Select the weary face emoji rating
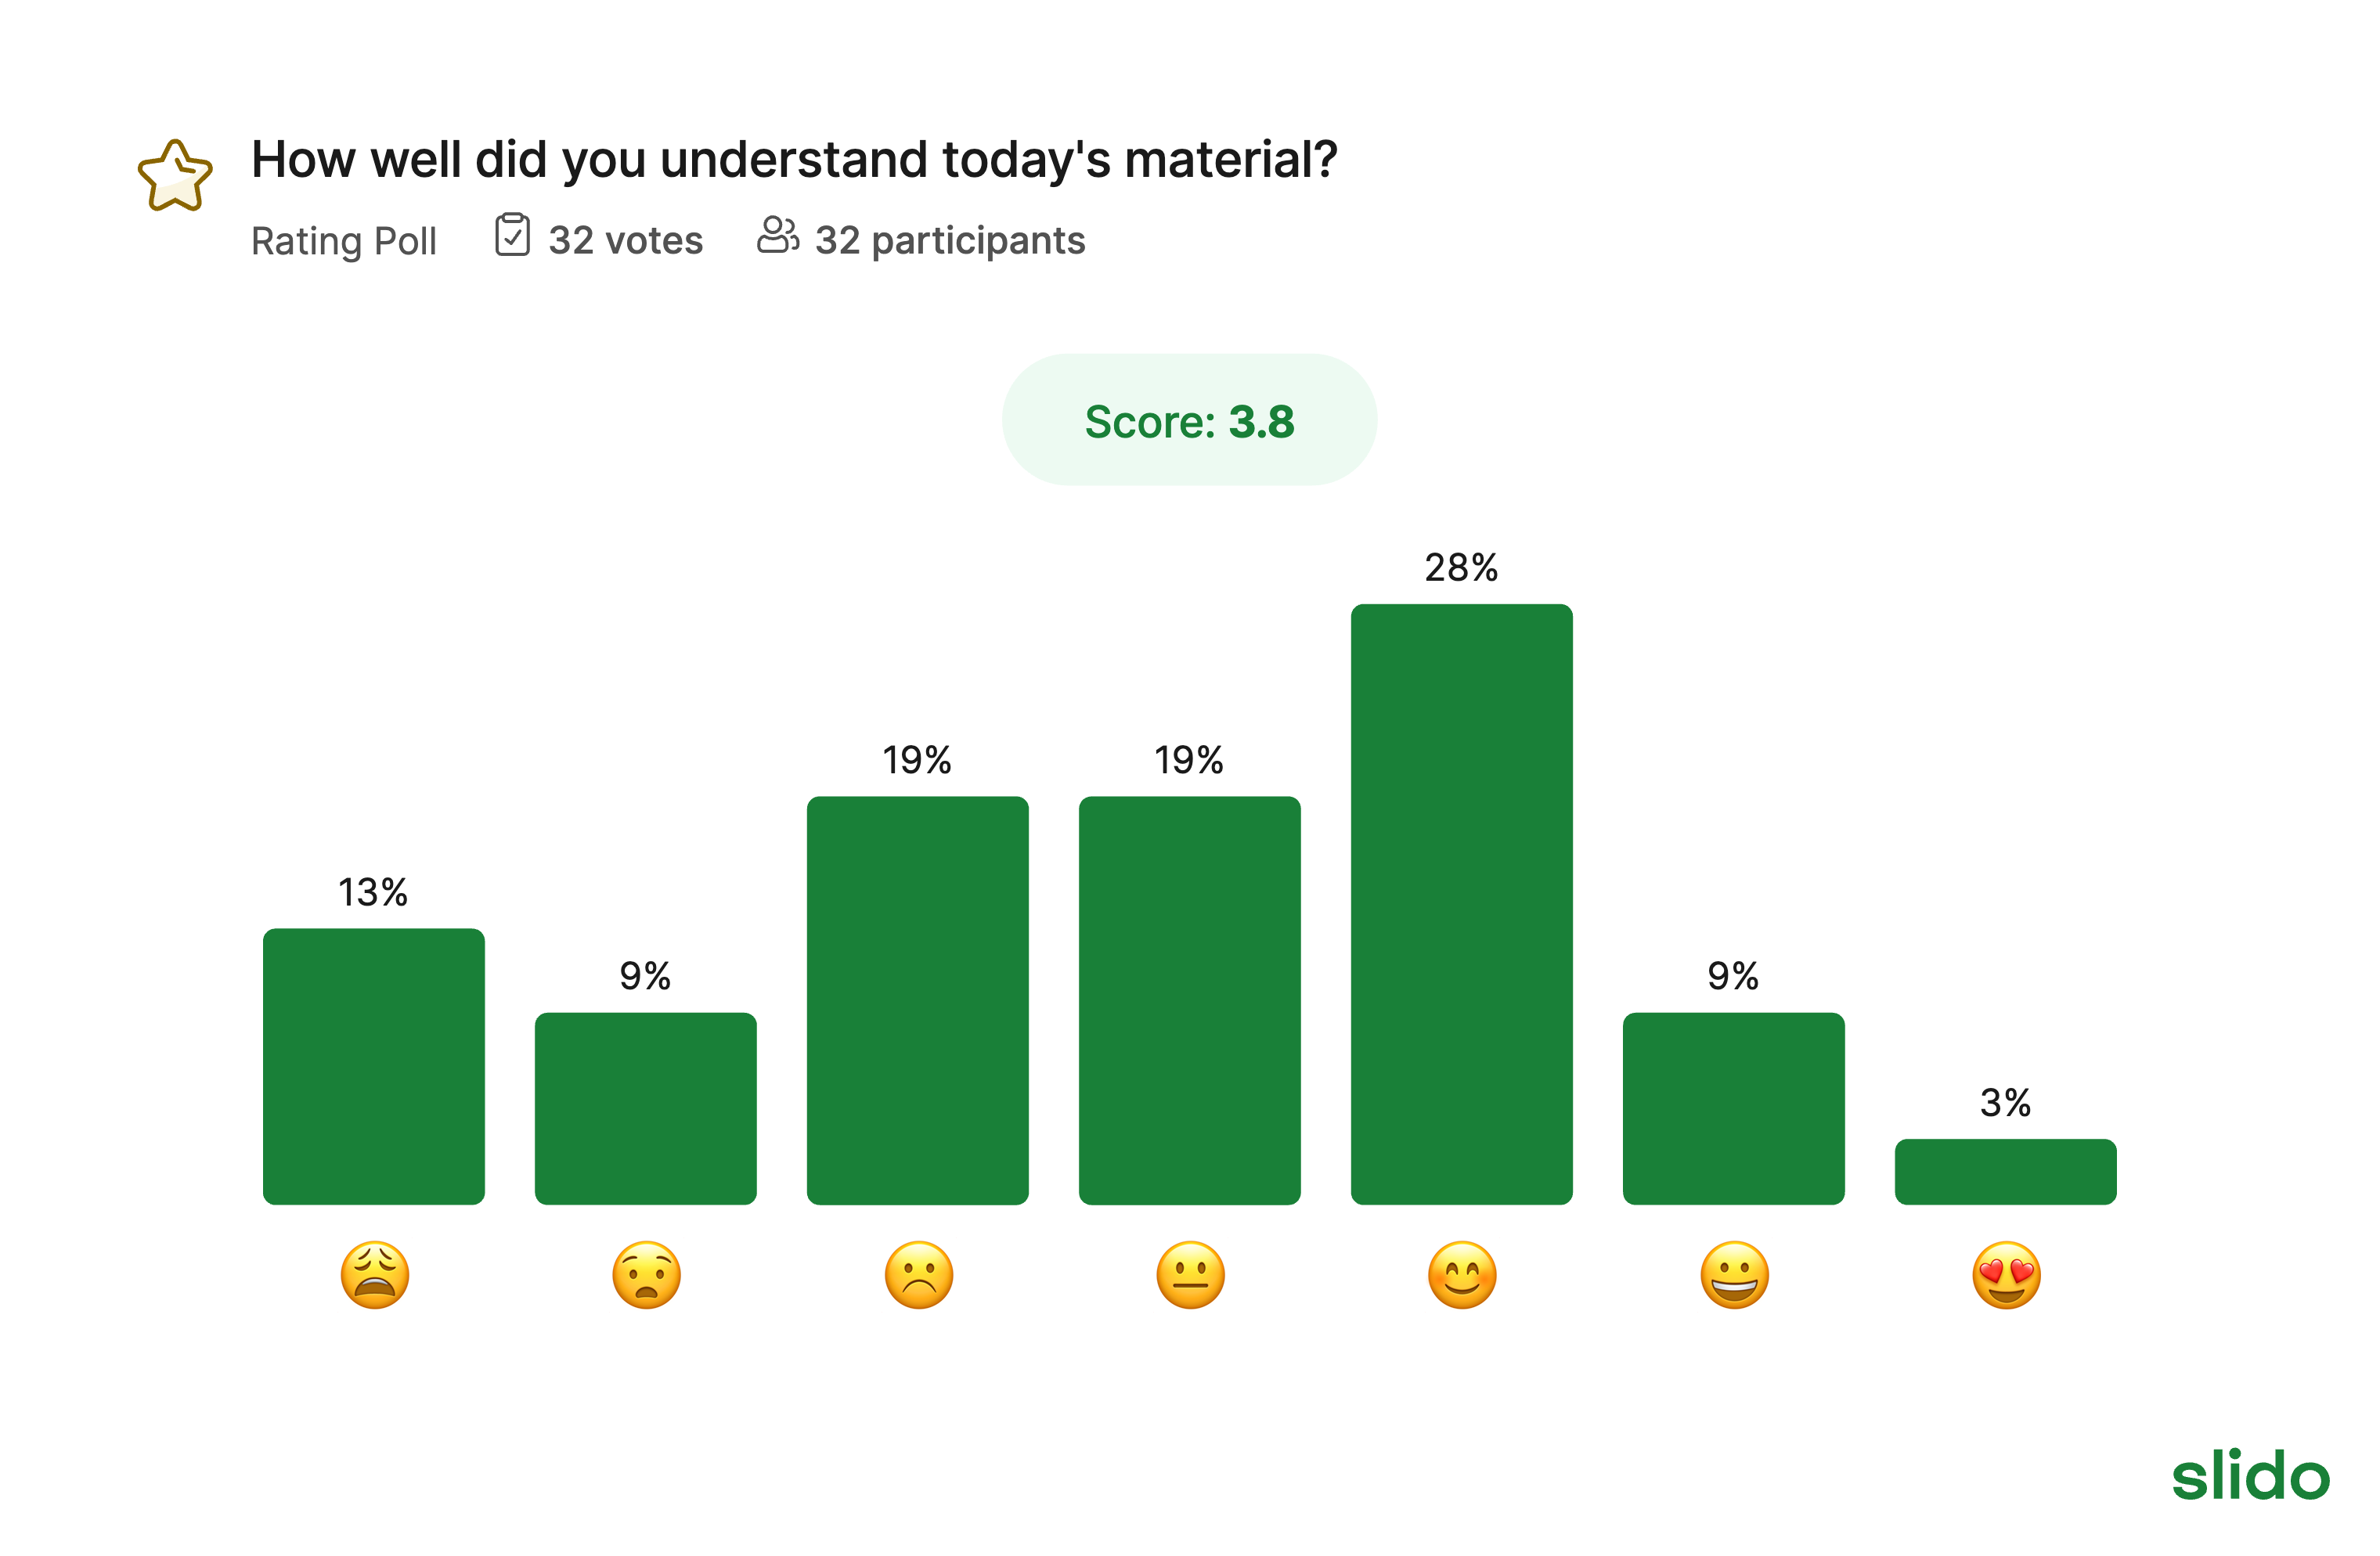 click(375, 1275)
